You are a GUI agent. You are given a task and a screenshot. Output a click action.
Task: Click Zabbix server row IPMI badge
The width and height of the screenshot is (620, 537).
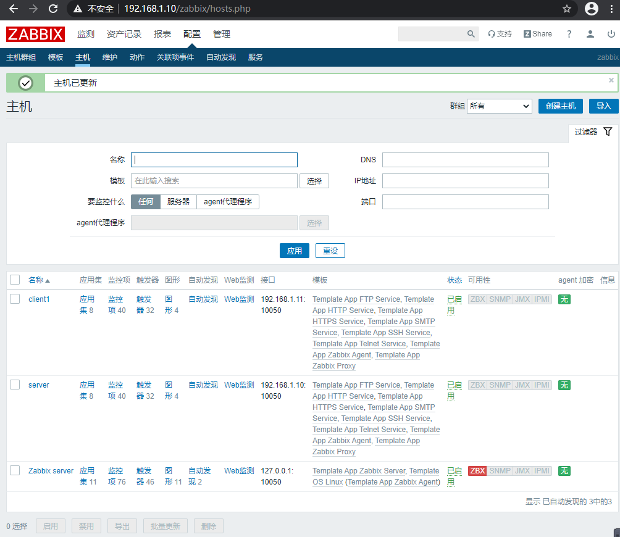point(542,470)
